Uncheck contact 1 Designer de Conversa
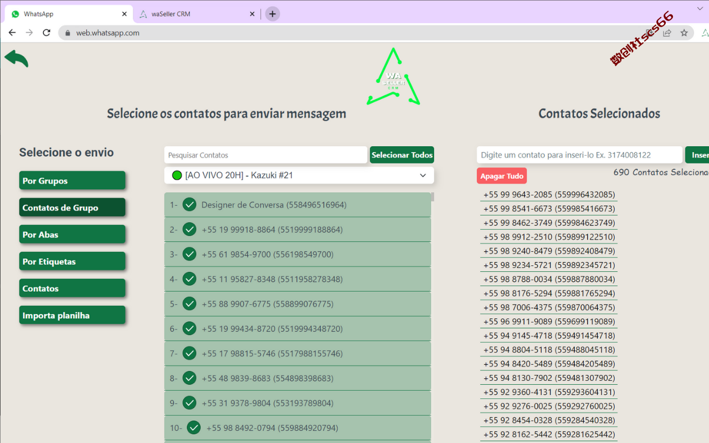Image resolution: width=709 pixels, height=443 pixels. point(189,205)
